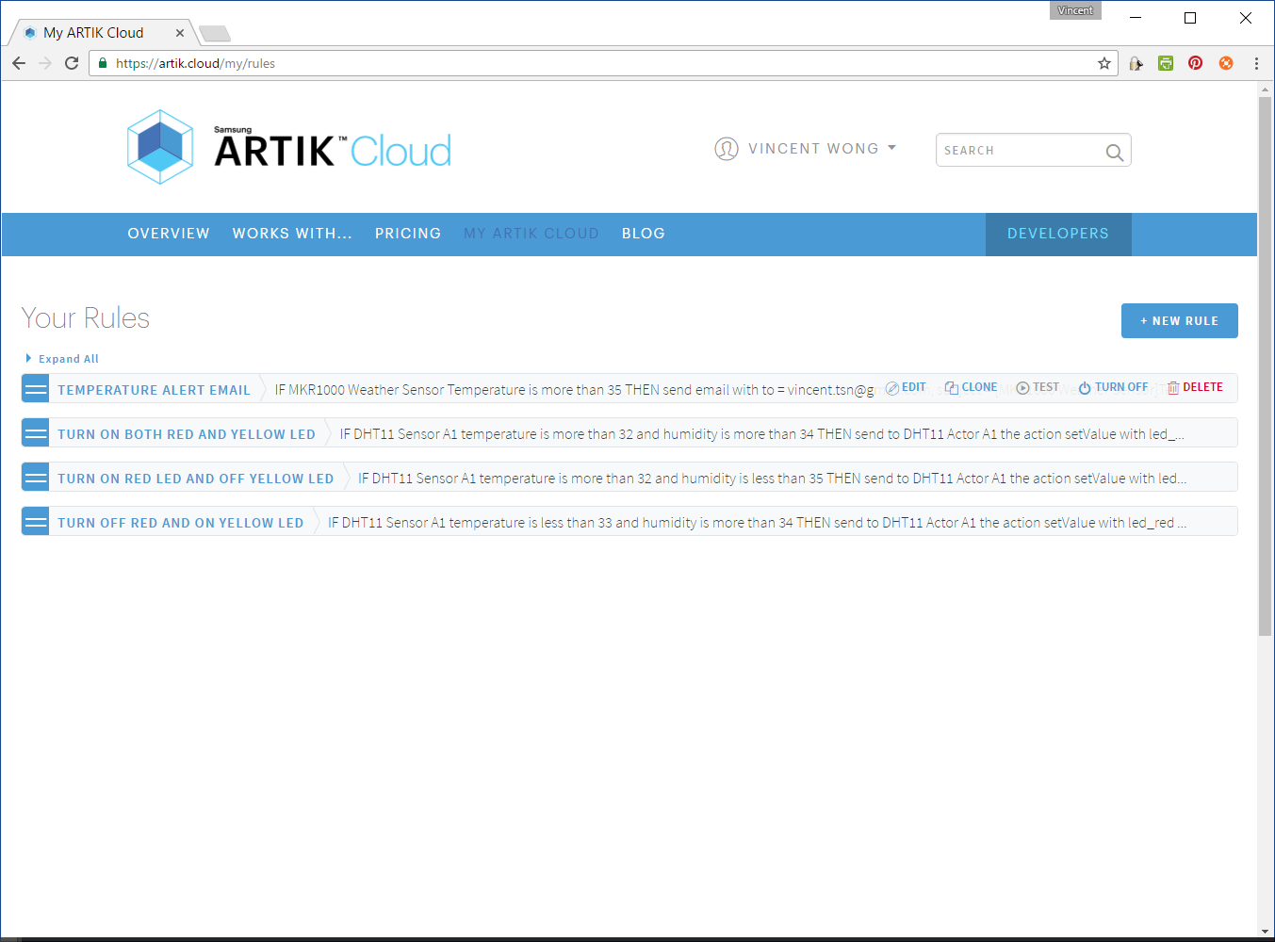Click the Vincent Wong profile avatar icon
The width and height of the screenshot is (1275, 942).
(727, 148)
